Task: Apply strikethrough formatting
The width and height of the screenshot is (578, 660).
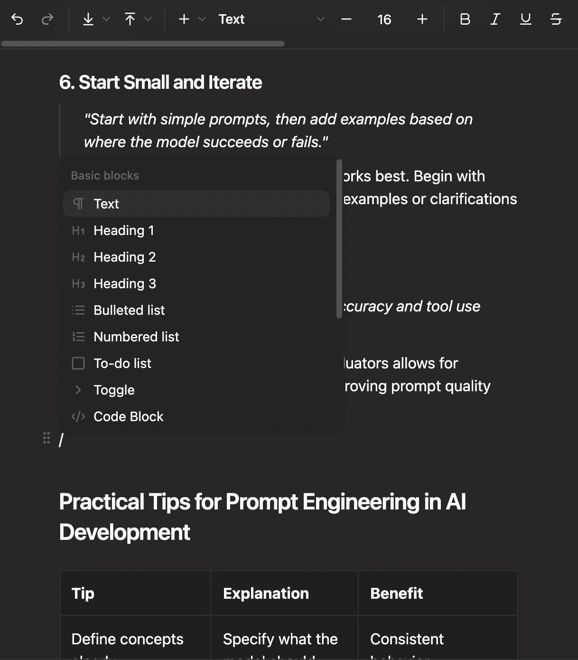Action: [556, 19]
